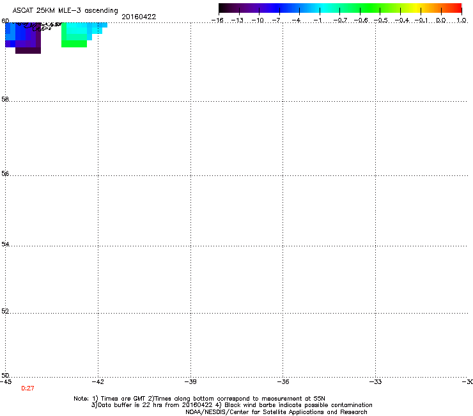Click the color bar label -16
This screenshot has width=473, height=416.
click(x=217, y=20)
